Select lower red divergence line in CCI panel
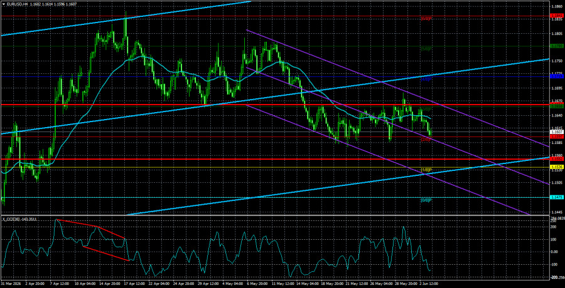Viewport: 565px width, 288px height. pyautogui.click(x=106, y=254)
